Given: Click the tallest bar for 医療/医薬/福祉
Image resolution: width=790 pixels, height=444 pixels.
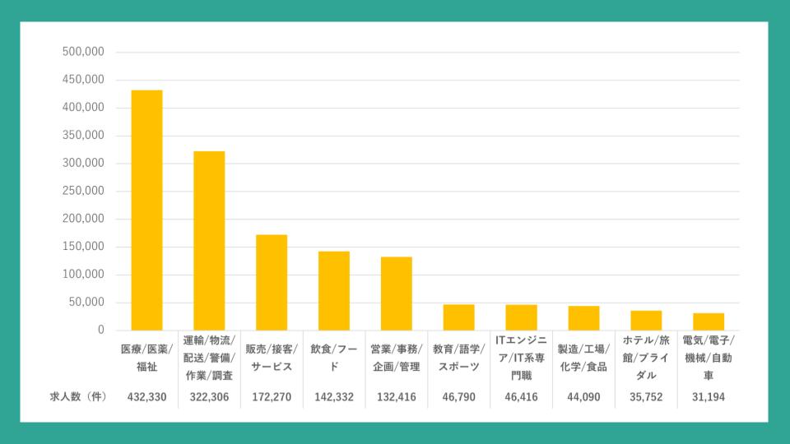Looking at the screenshot, I should 146,210.
